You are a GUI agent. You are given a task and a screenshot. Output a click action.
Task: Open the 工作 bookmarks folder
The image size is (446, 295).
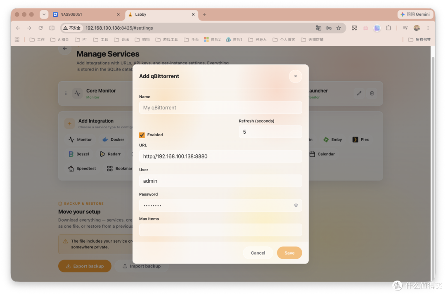pyautogui.click(x=37, y=40)
